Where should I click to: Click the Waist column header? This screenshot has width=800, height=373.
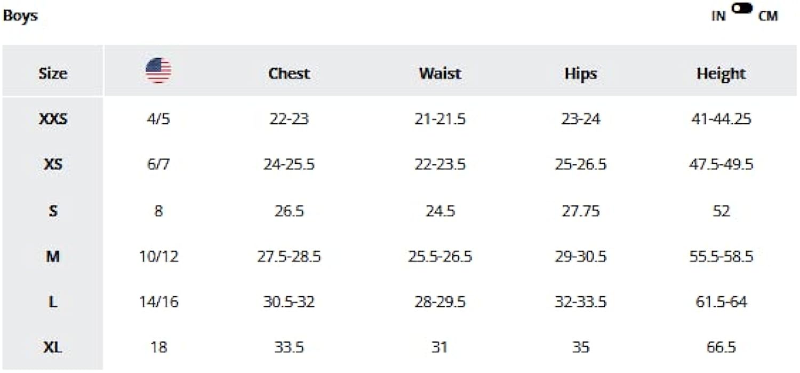pyautogui.click(x=440, y=73)
